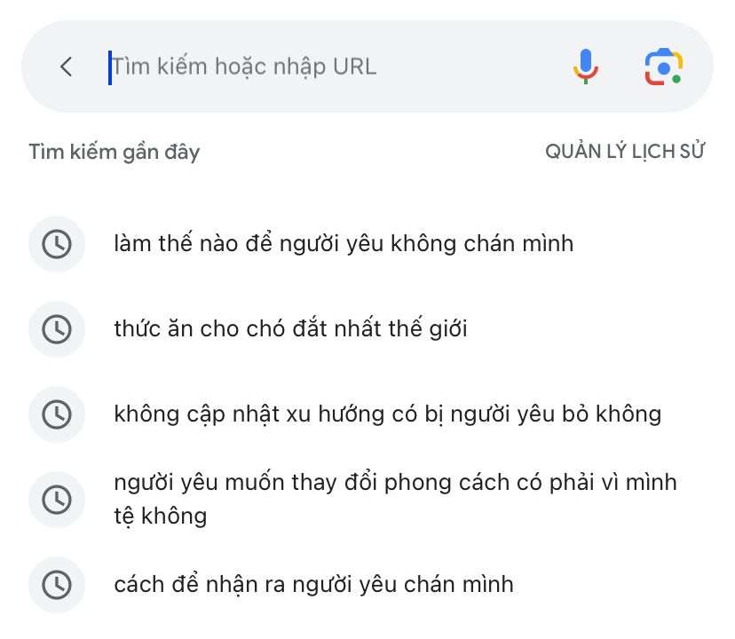
Task: Click the wrapped "tệ không" suggestion line
Action: click(161, 517)
